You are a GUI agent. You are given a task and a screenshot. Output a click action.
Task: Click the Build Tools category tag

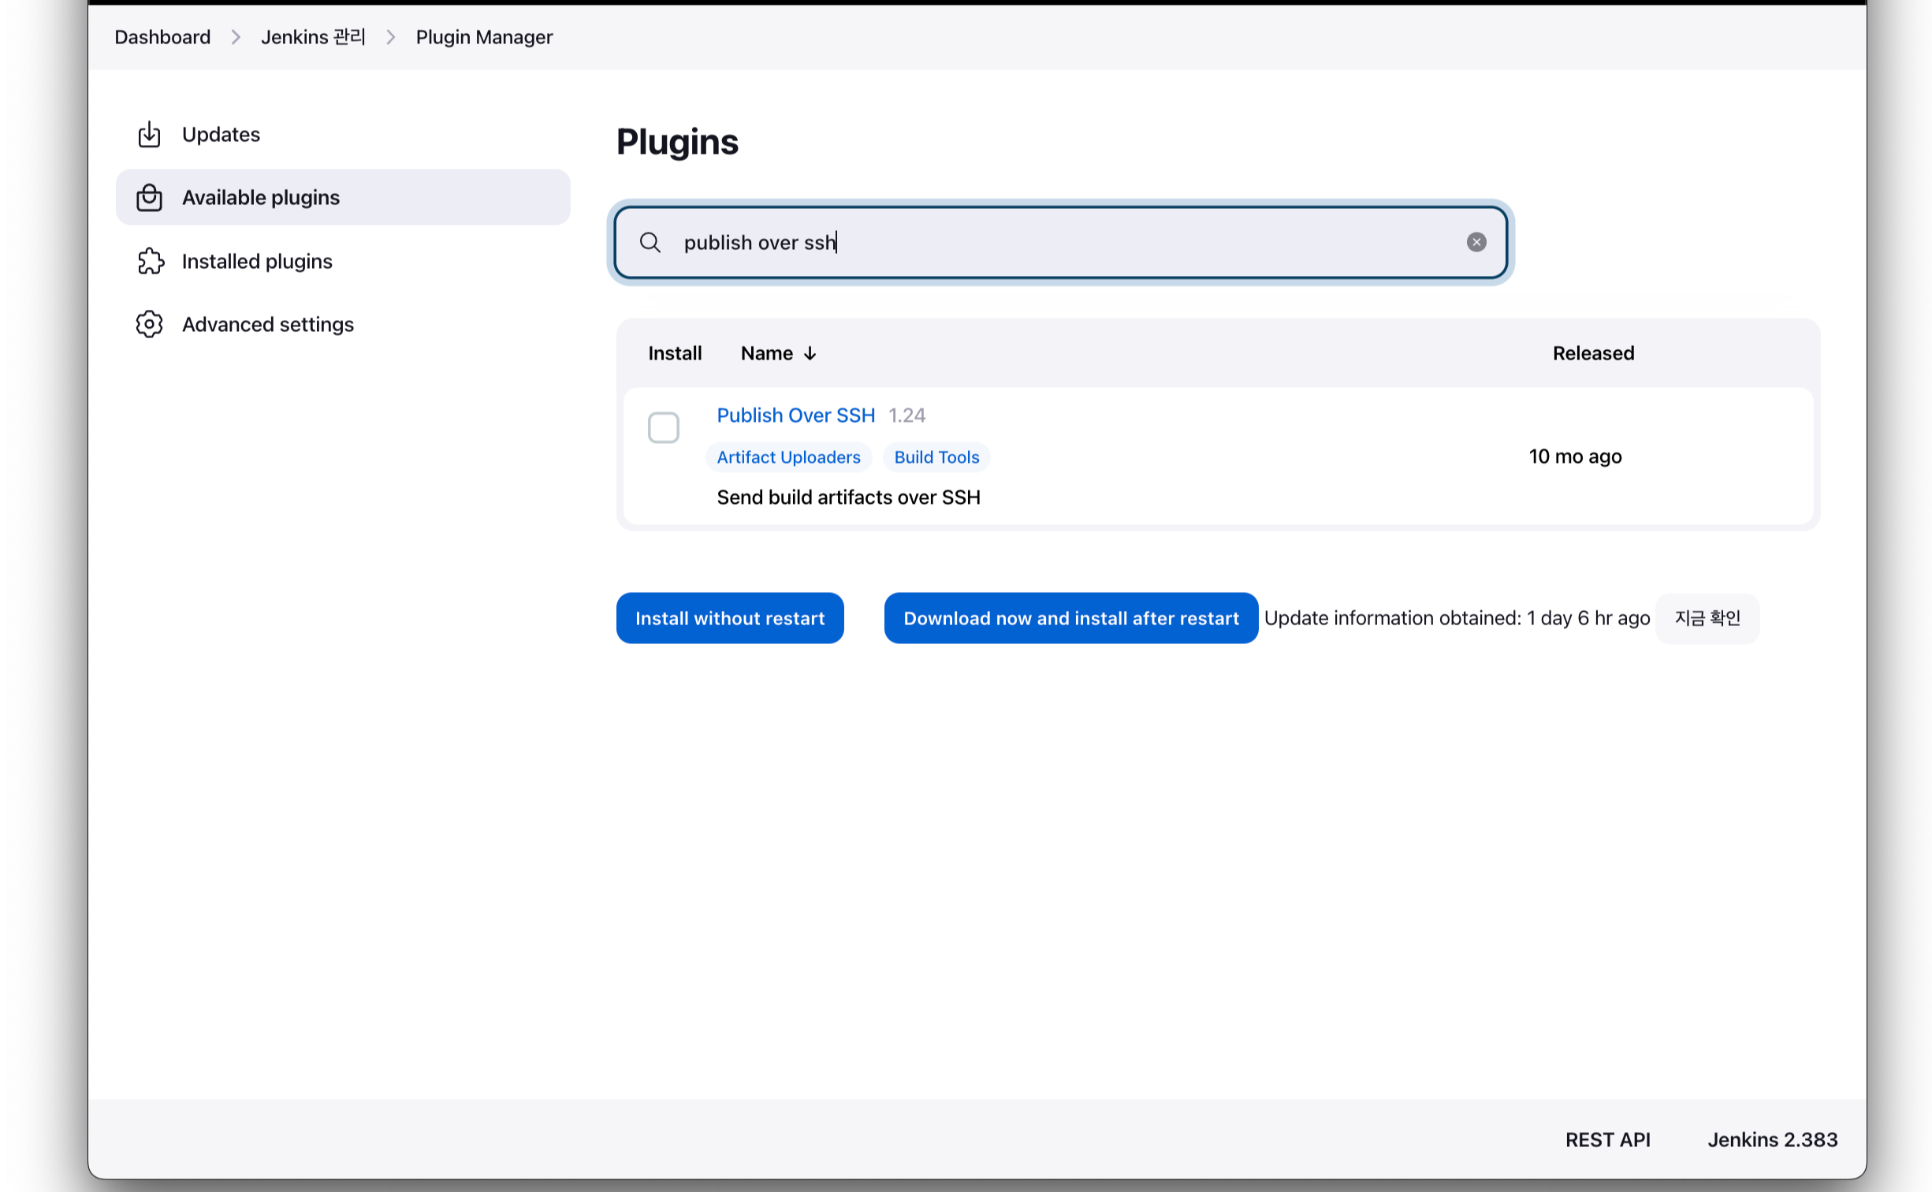point(936,457)
